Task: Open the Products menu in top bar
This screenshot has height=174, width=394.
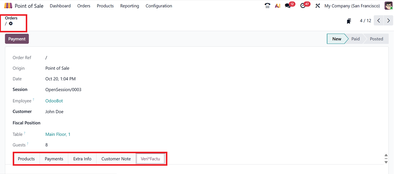Action: click(x=105, y=6)
